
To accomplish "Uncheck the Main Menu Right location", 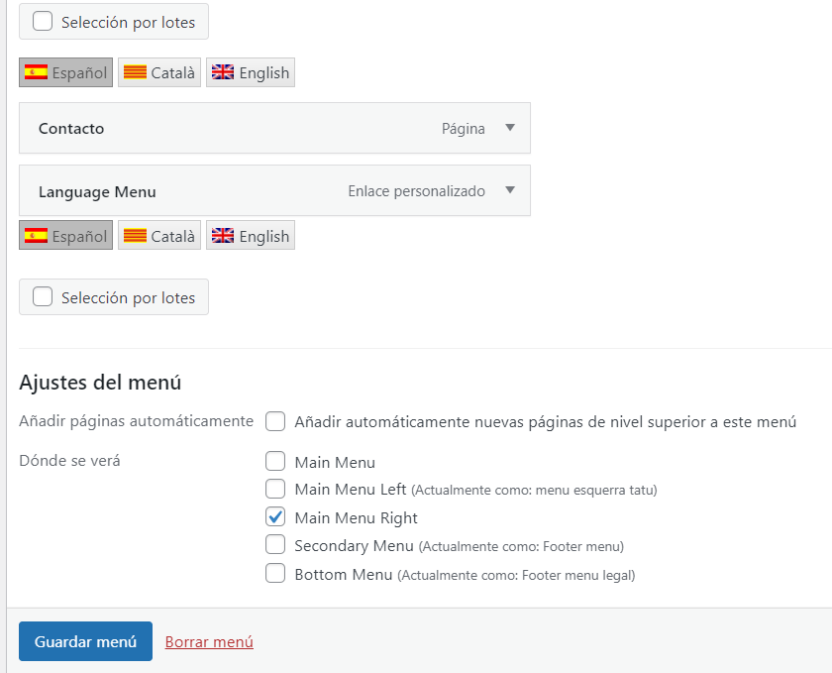I will (275, 516).
